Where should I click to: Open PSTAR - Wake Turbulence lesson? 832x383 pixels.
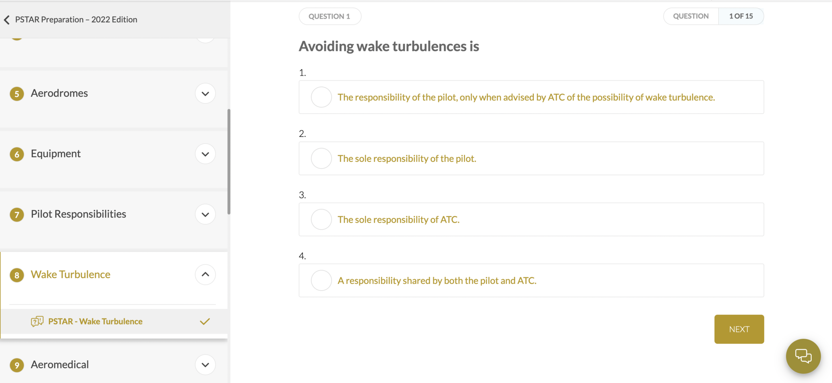pos(95,321)
